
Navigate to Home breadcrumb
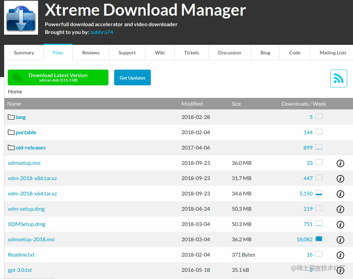(x=15, y=91)
